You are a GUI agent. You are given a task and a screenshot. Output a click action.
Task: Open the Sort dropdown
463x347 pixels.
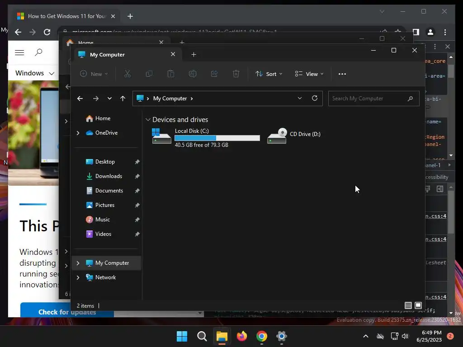tap(269, 74)
